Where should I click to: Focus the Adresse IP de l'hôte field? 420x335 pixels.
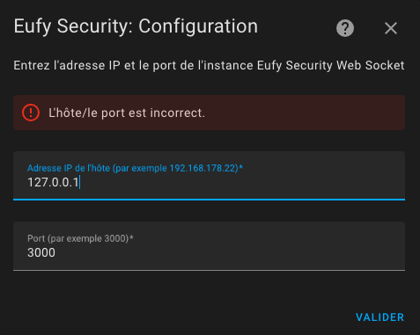(x=209, y=176)
